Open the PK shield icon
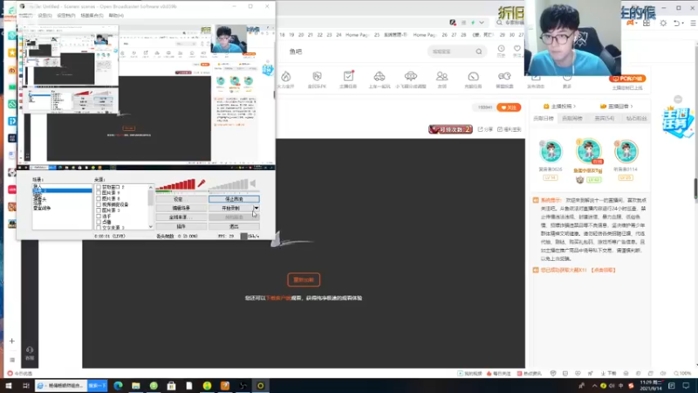 (x=317, y=76)
